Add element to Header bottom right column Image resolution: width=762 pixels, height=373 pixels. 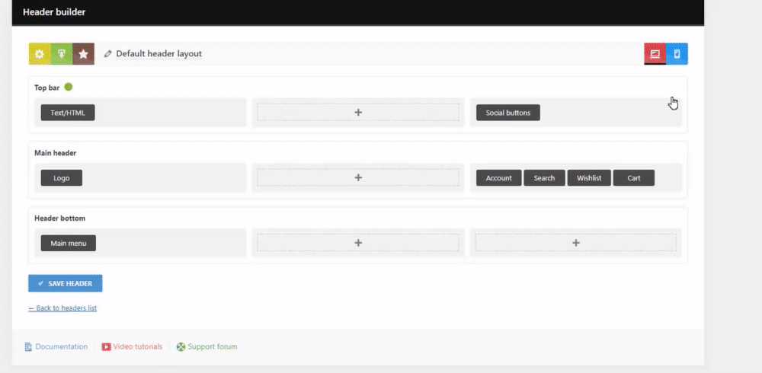(576, 243)
